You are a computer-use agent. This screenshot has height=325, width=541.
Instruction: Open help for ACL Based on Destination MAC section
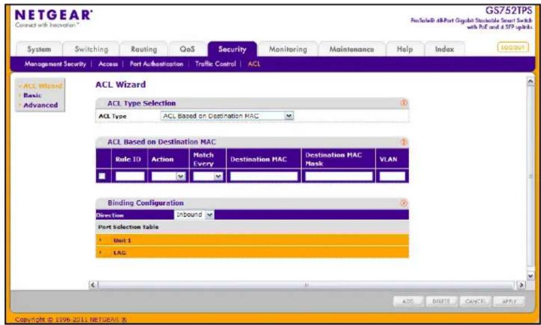coord(404,142)
